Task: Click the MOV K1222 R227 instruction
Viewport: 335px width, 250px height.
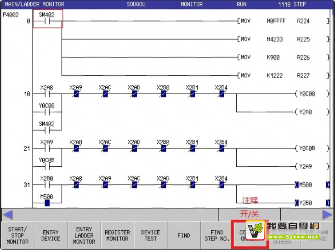Action: pos(283,75)
